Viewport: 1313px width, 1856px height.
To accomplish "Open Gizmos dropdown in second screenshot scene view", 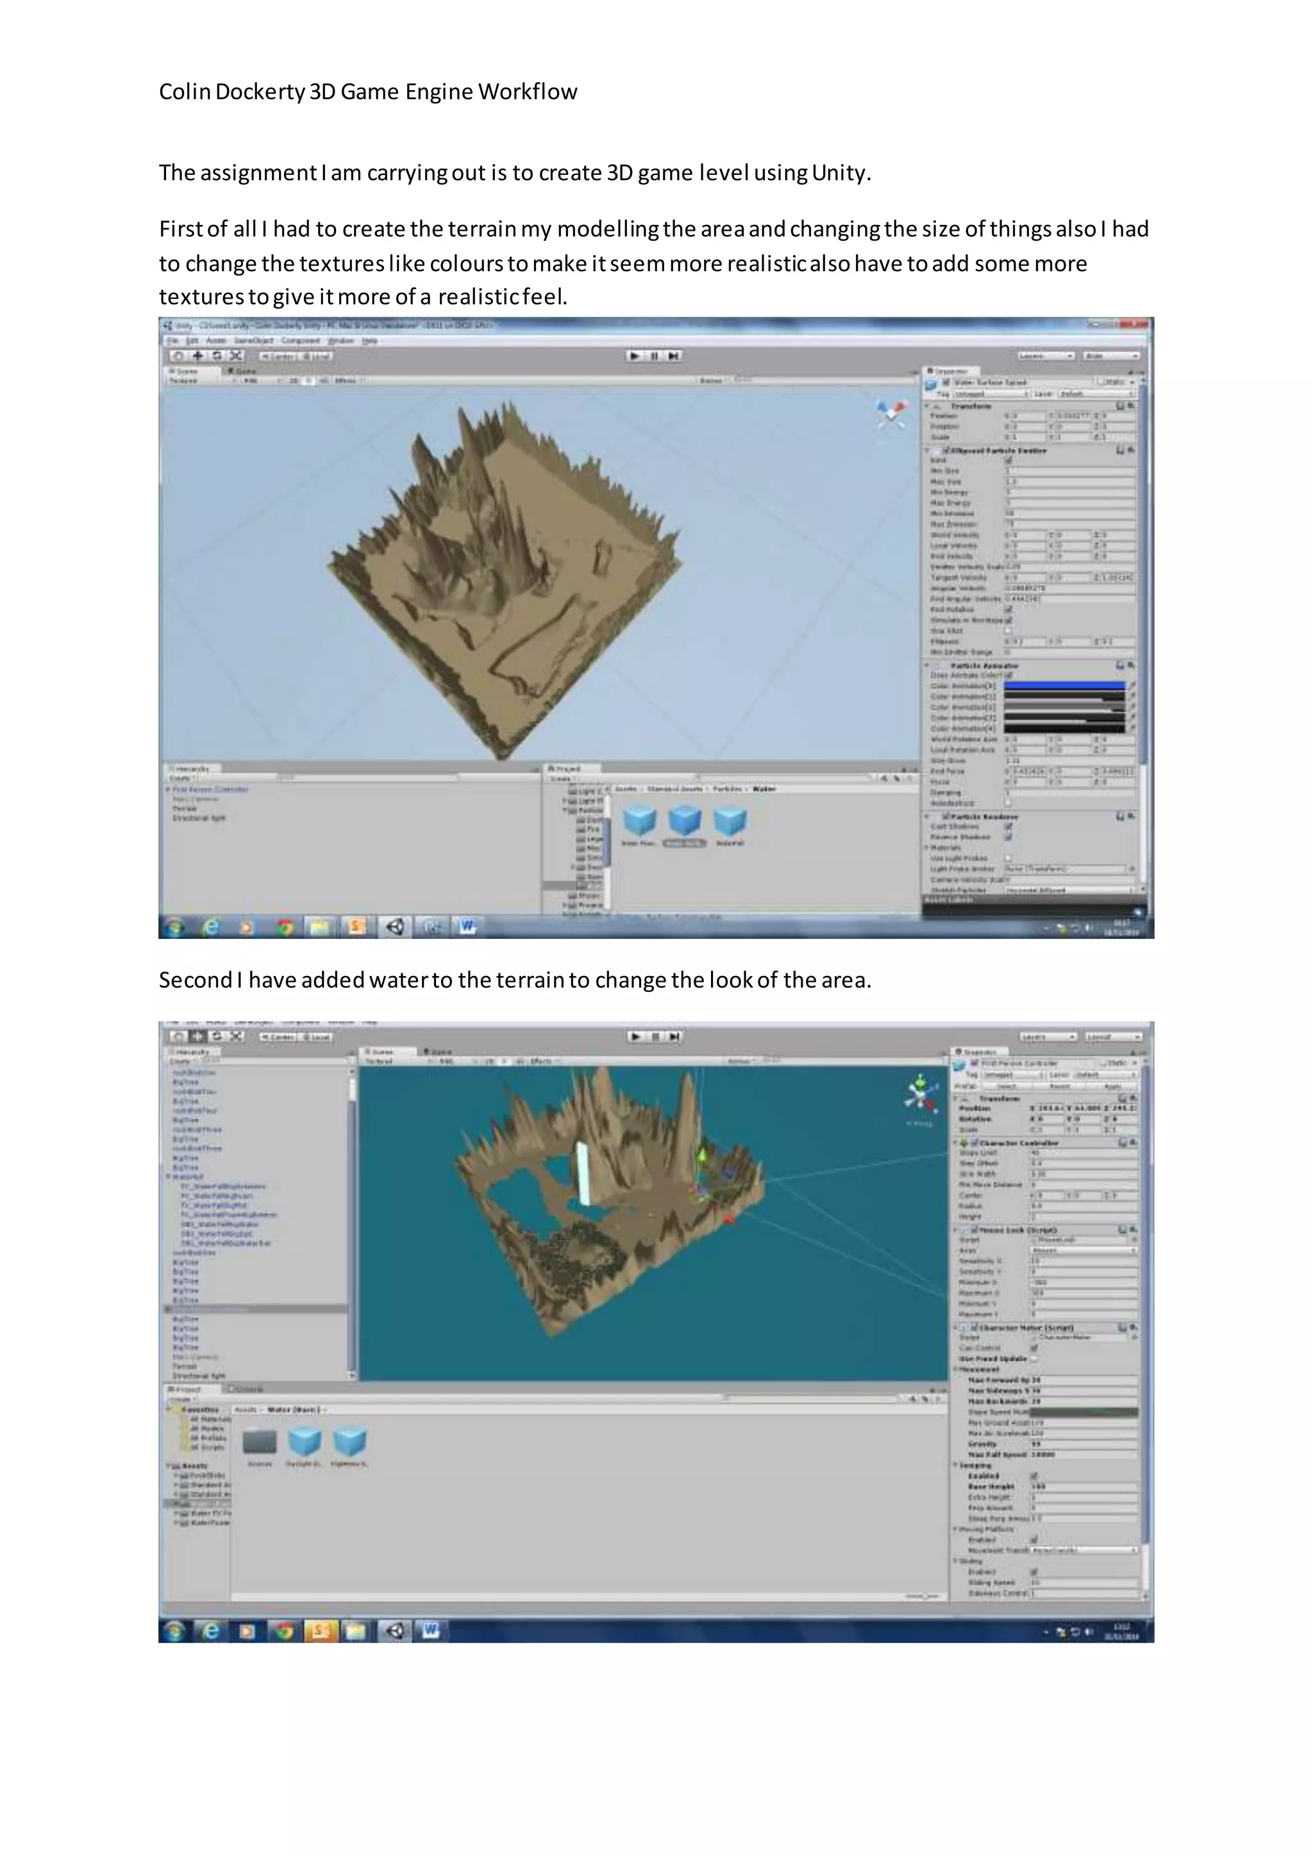I will point(742,1061).
